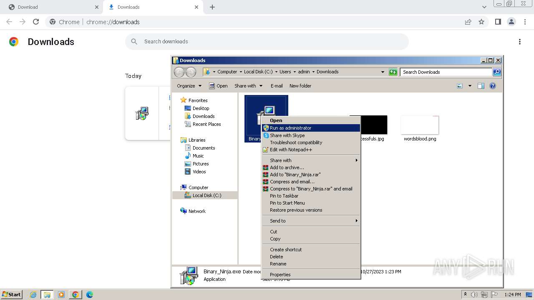Toggle the preview pane icon
This screenshot has width=534, height=300.
(481, 86)
